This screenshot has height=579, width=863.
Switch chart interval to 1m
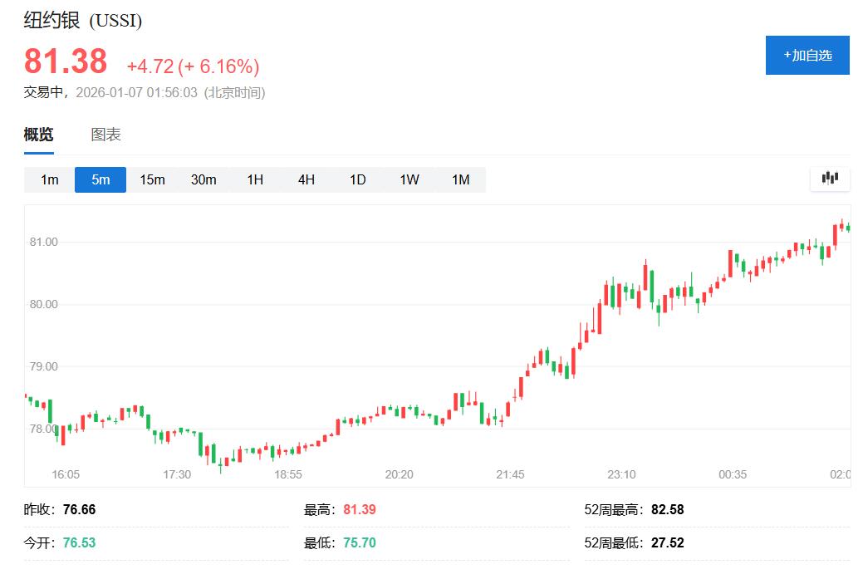pos(48,179)
